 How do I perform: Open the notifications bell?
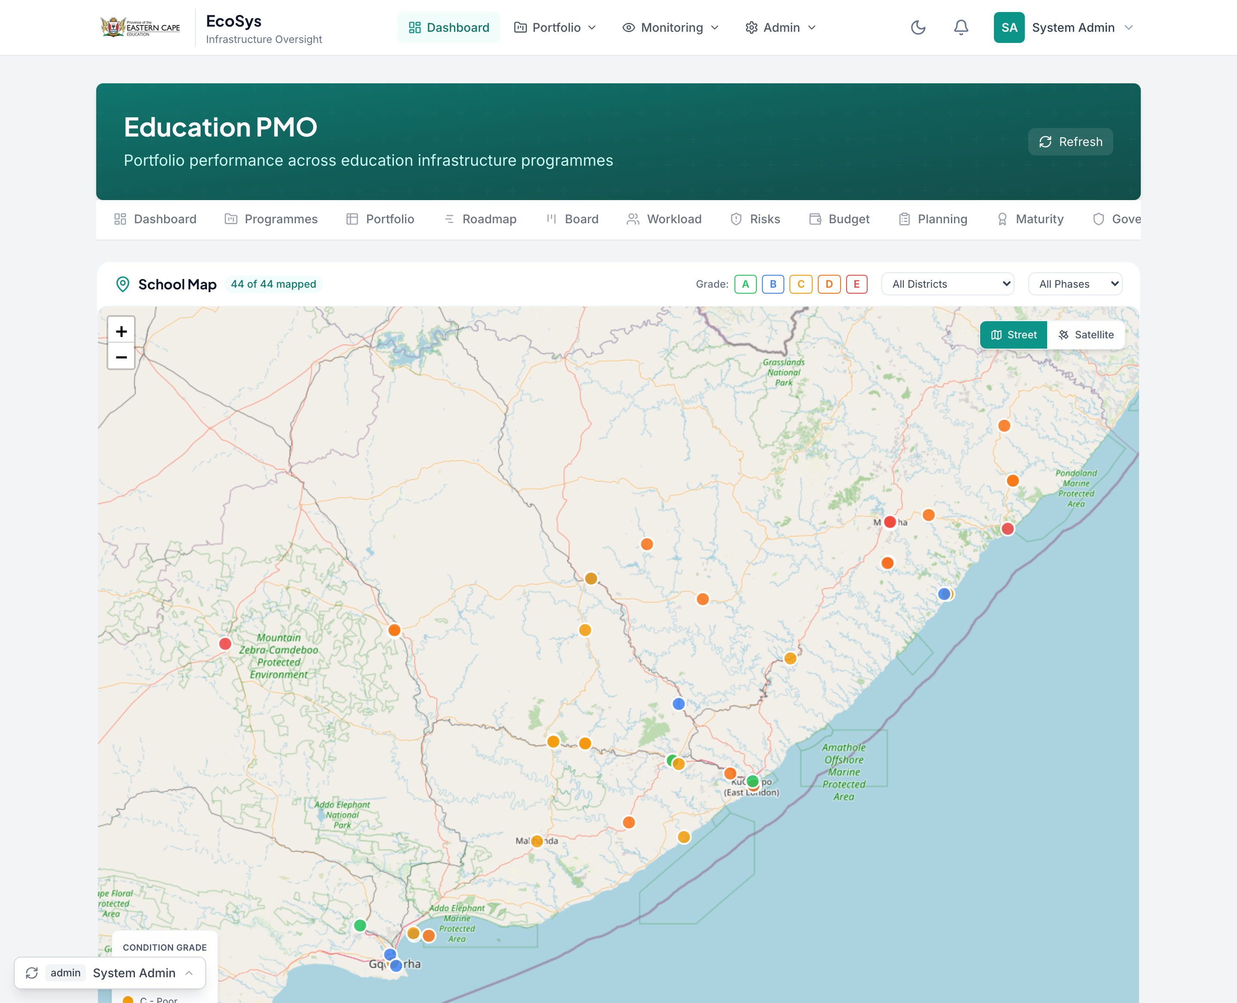point(960,27)
